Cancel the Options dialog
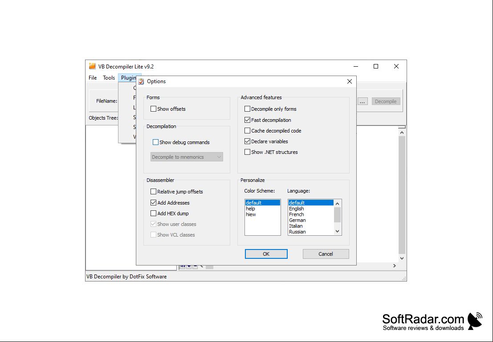 pos(326,254)
